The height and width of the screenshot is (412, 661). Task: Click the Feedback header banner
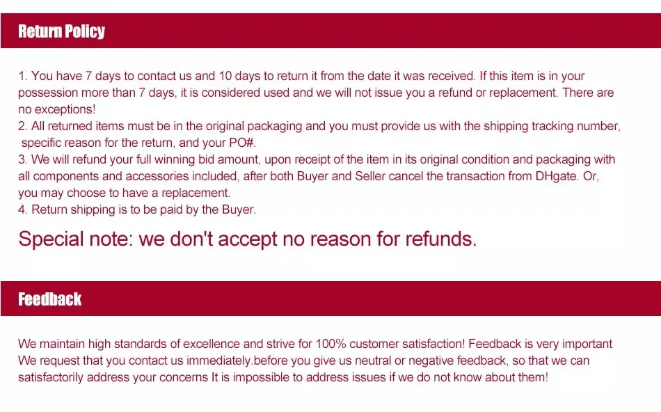(x=330, y=299)
